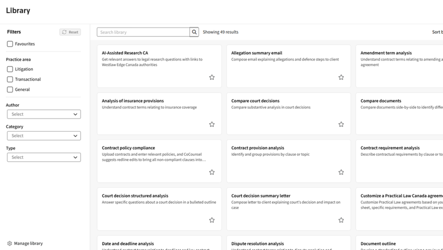Check the Litigation practice area
Screen dimensions: 443x250
point(10,69)
